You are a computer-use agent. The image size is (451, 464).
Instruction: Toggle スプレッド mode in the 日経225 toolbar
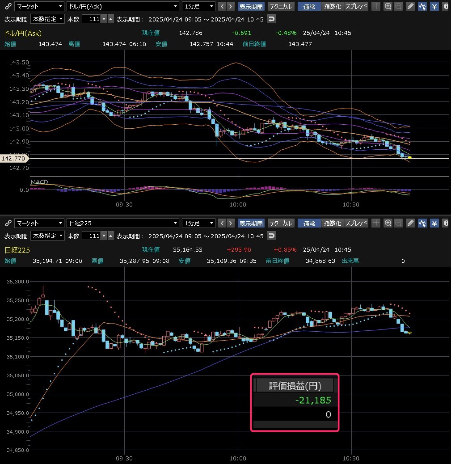tap(356, 223)
